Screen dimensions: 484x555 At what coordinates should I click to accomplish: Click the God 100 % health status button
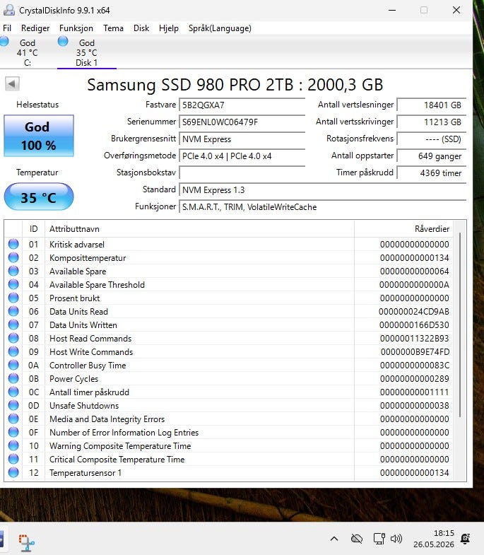[39, 136]
